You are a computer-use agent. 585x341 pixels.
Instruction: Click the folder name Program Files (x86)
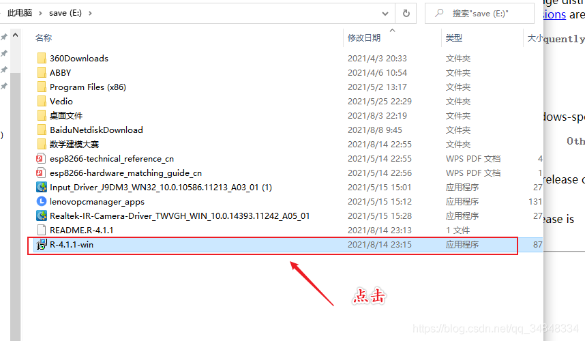88,87
